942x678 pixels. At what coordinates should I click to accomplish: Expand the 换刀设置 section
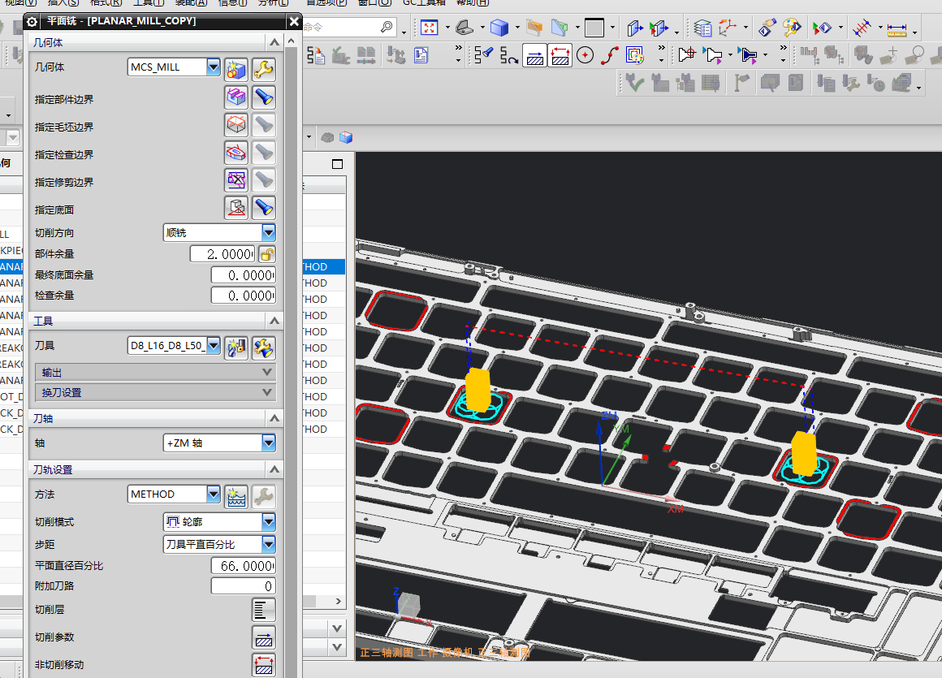pyautogui.click(x=156, y=392)
